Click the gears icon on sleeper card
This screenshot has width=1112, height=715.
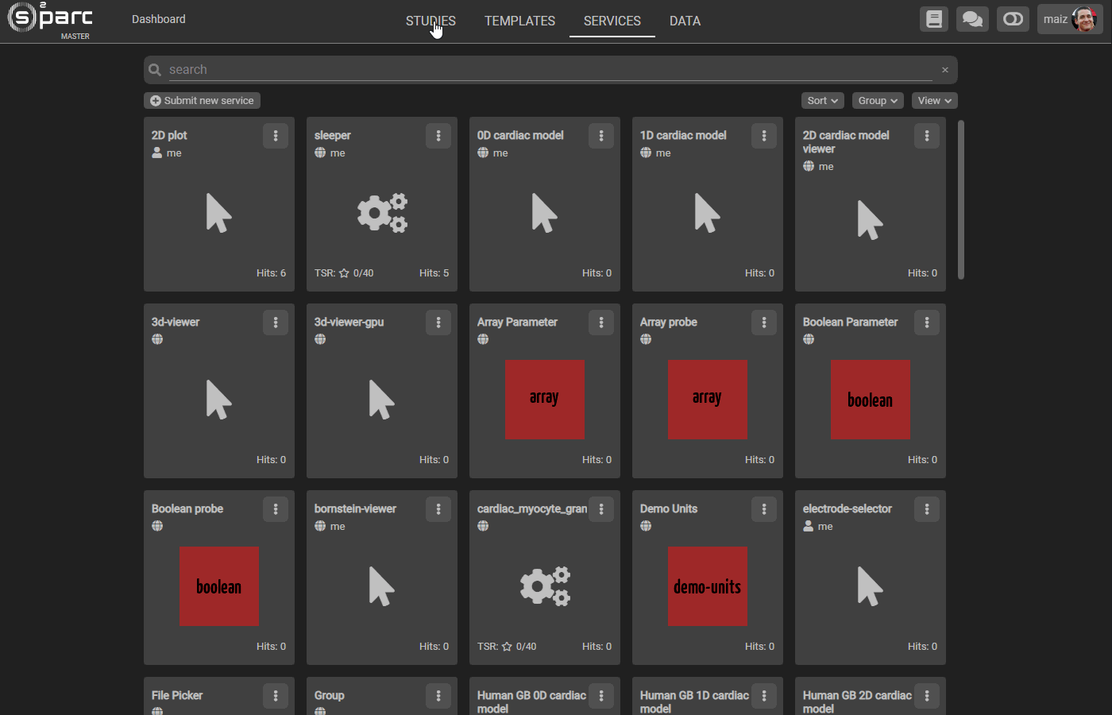[x=382, y=213]
